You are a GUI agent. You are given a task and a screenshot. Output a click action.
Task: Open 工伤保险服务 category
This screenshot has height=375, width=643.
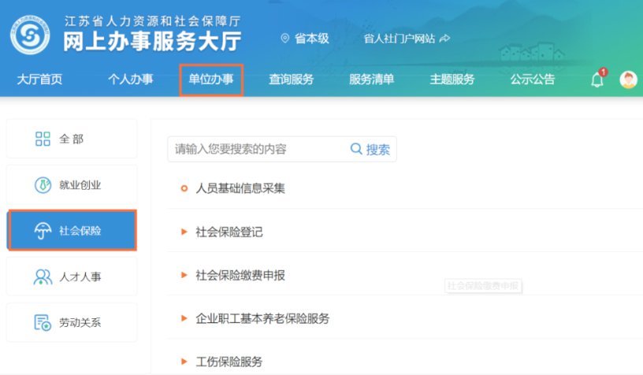[x=229, y=362]
